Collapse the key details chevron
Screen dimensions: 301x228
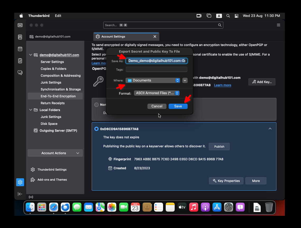(270, 129)
